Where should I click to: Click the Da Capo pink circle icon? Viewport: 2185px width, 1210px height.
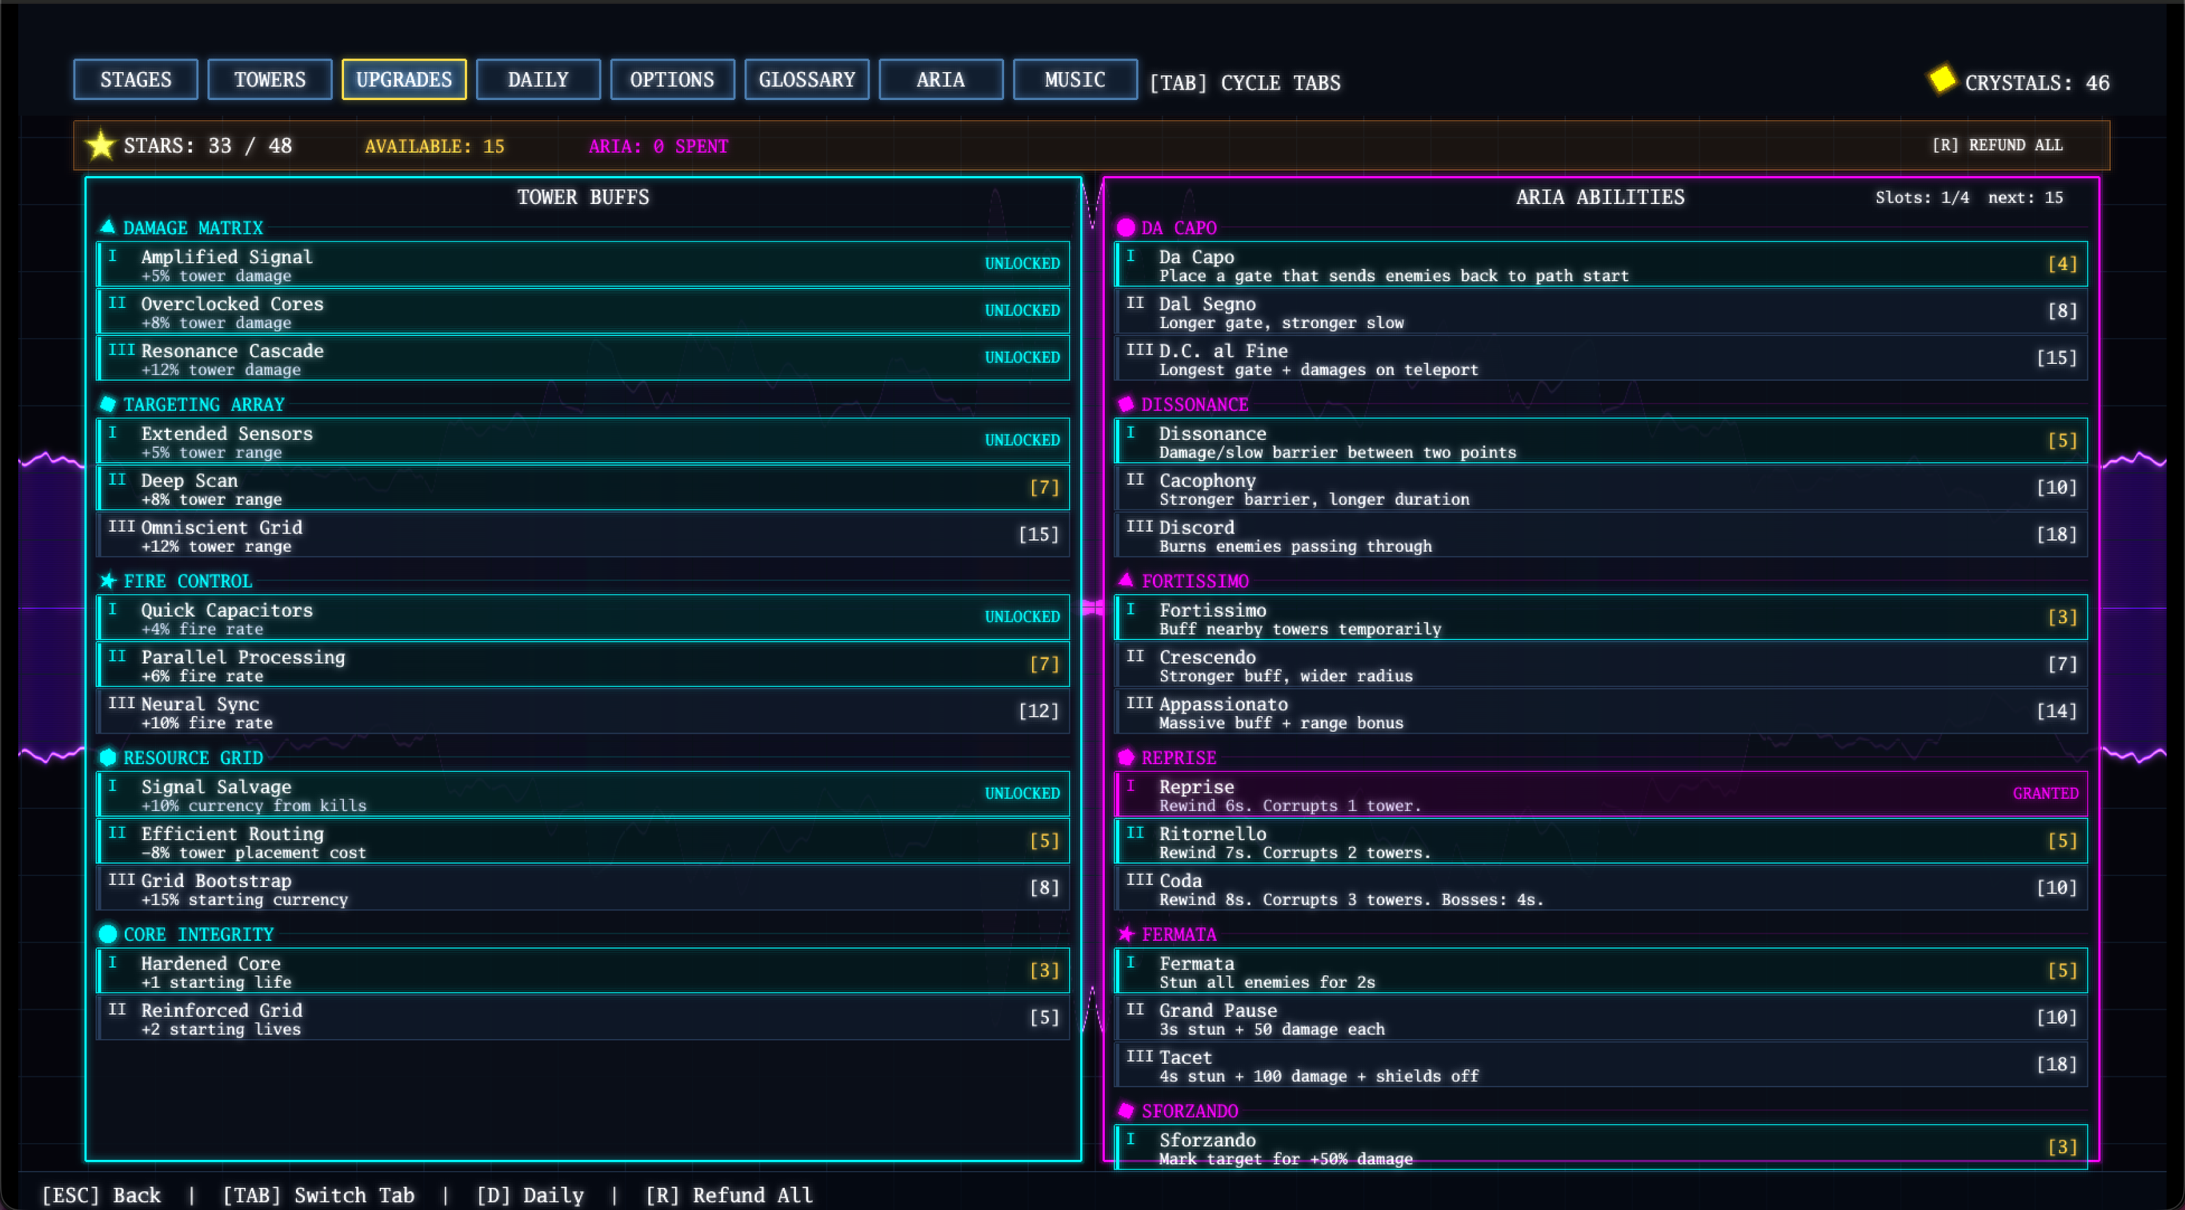1126,227
